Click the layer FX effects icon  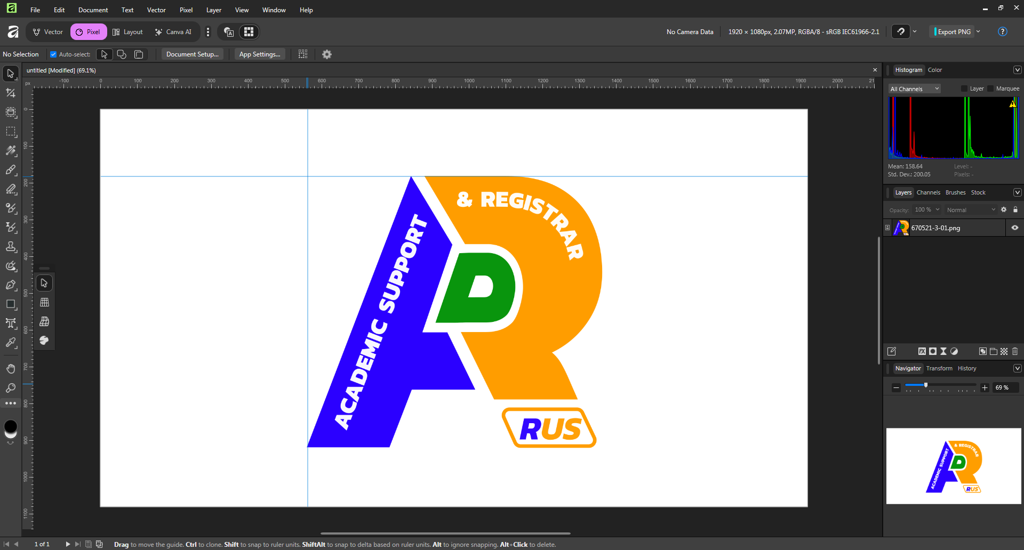922,351
